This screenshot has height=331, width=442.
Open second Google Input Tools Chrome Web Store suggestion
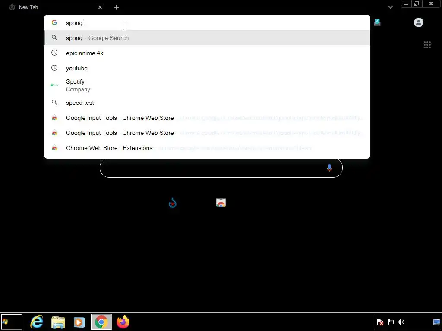(x=207, y=133)
